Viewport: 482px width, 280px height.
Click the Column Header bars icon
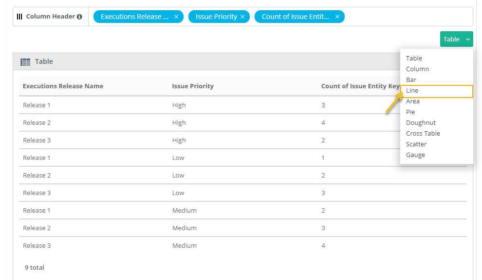[x=19, y=17]
